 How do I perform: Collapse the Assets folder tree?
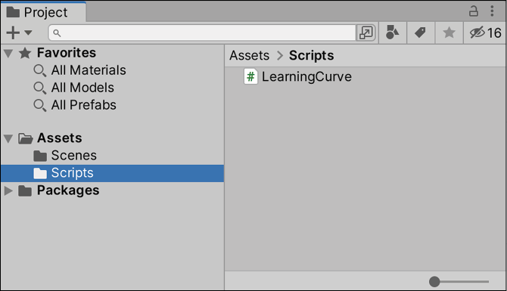click(8, 138)
